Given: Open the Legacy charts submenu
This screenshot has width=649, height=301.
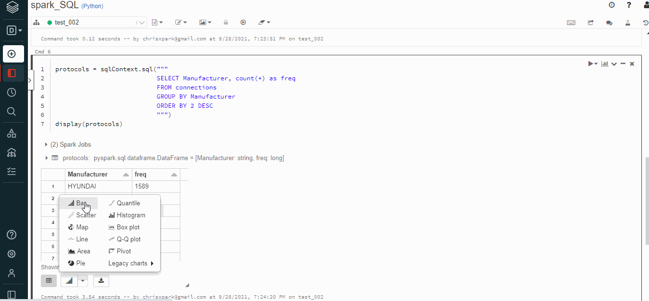Looking at the screenshot, I should [130, 263].
